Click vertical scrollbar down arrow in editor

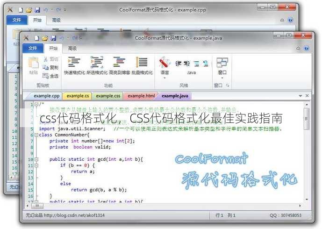click(307, 199)
